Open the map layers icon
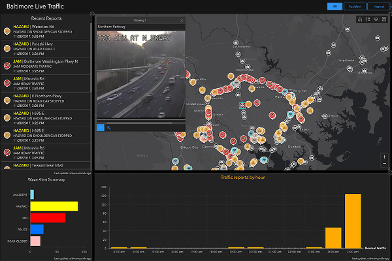 tap(376, 20)
